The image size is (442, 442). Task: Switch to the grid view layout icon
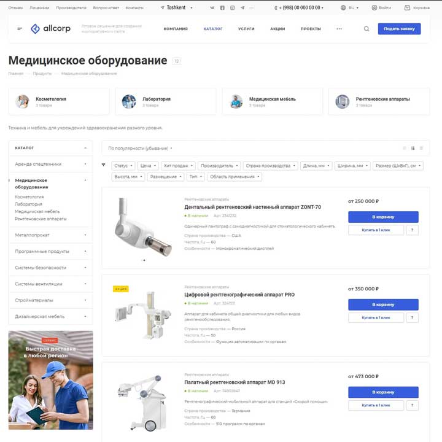tap(404, 149)
